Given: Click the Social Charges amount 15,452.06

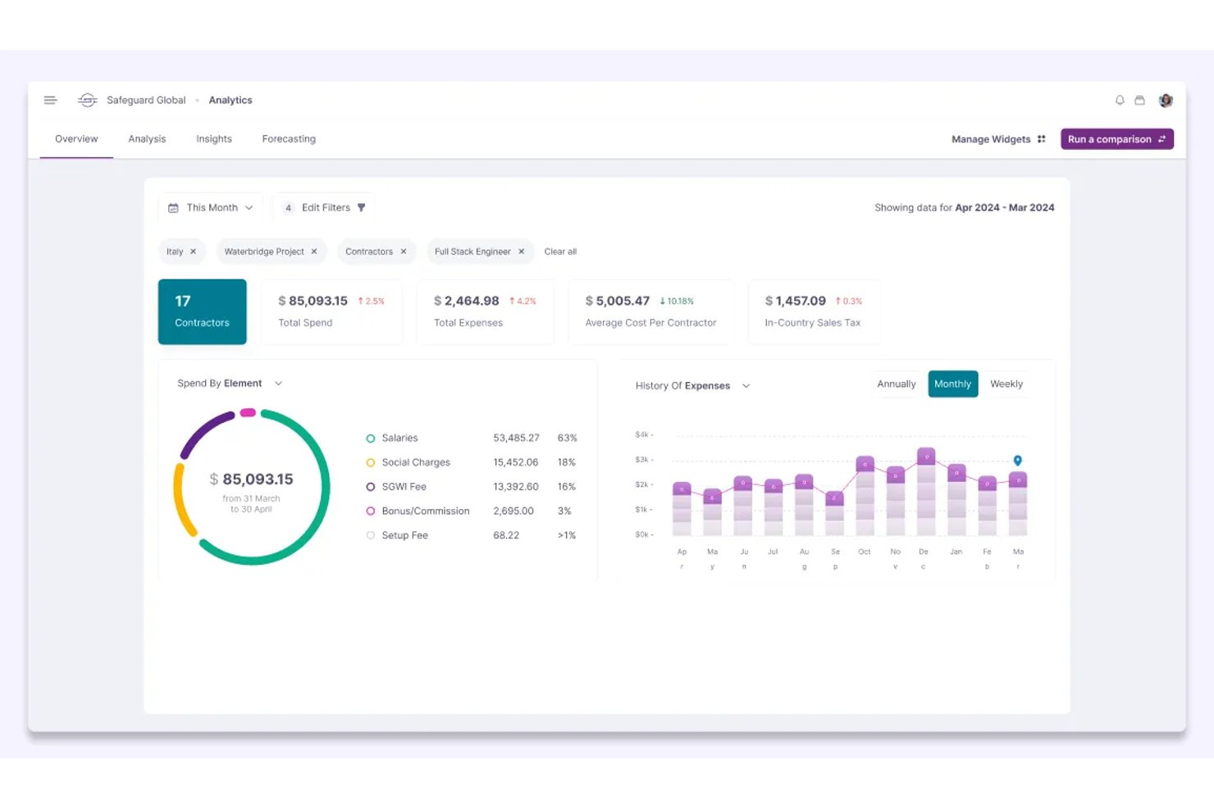Looking at the screenshot, I should point(516,463).
